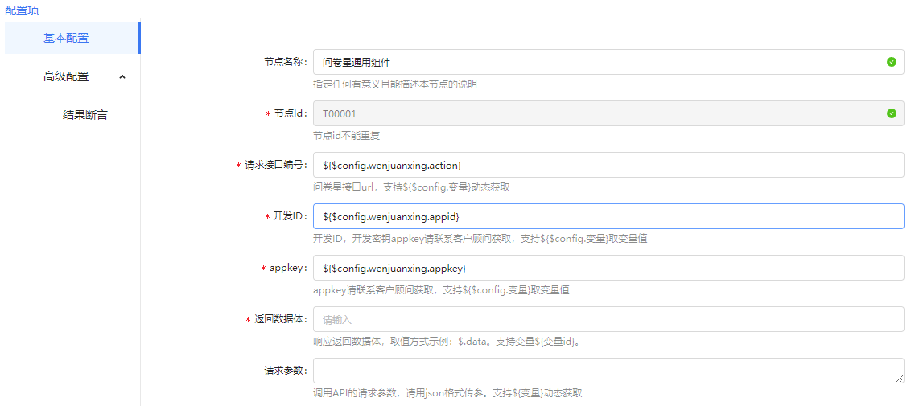Open the 结果断言 sub-item
The image size is (915, 406).
point(84,115)
